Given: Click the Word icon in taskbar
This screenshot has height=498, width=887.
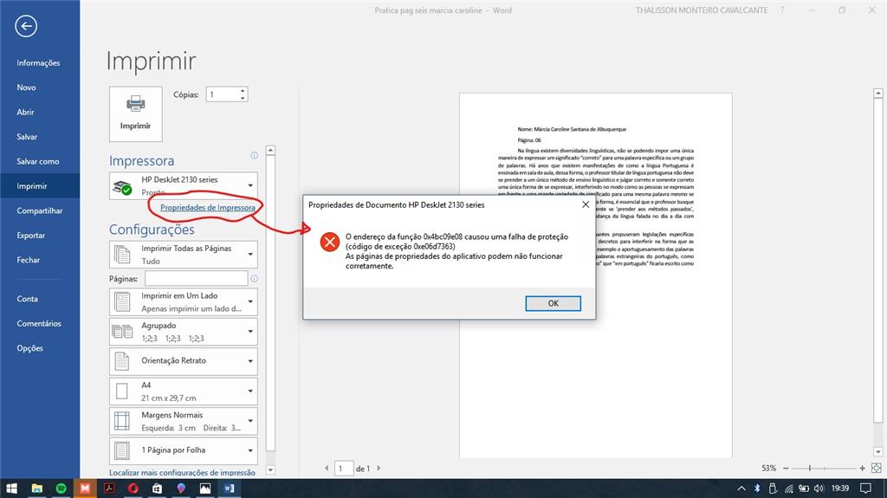Looking at the screenshot, I should (x=229, y=488).
